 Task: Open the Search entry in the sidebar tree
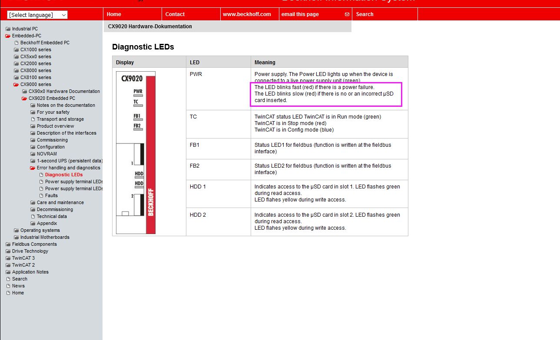[x=20, y=279]
